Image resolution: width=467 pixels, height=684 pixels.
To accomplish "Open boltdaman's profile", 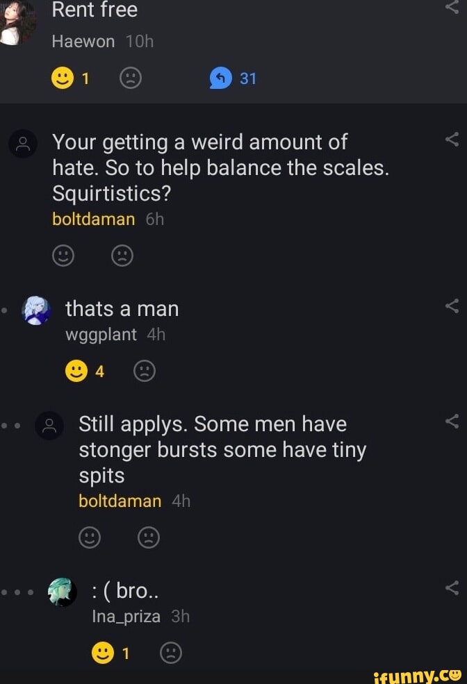I will click(93, 219).
